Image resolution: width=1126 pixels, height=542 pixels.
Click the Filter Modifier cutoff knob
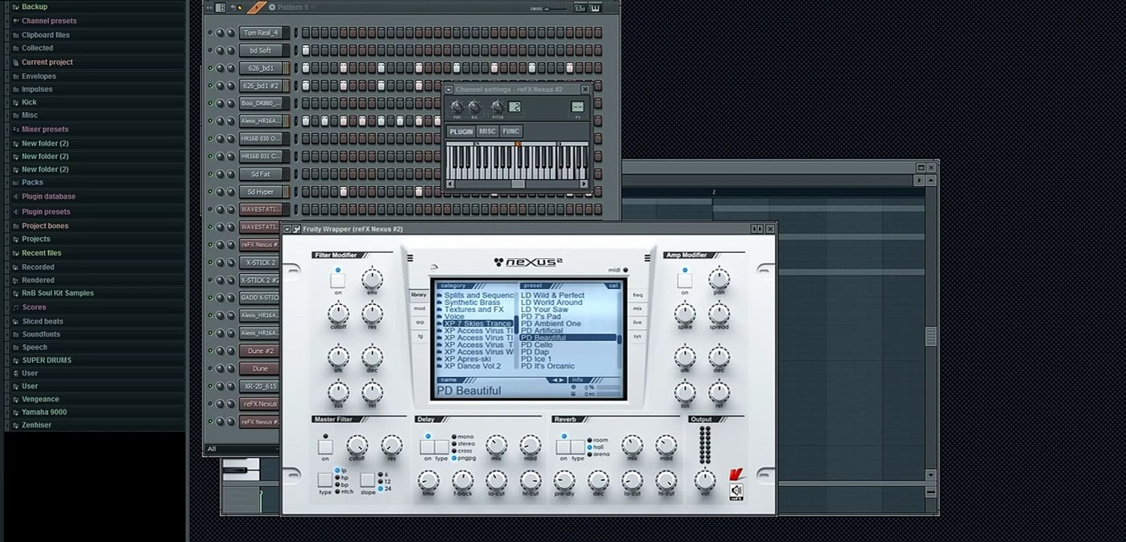pos(338,313)
